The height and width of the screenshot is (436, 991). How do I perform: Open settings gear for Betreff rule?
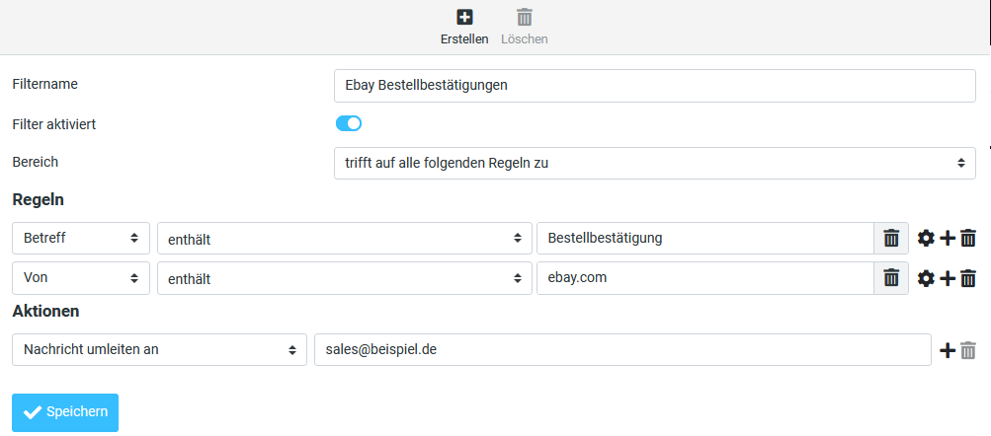926,238
